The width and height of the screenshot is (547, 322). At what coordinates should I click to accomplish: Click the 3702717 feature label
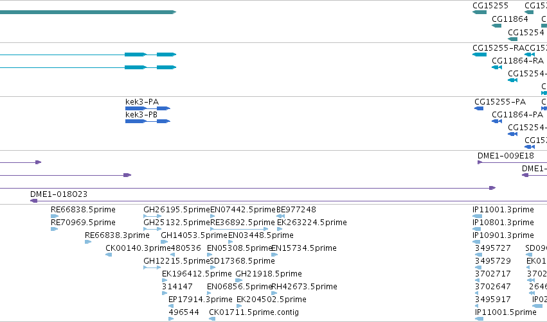[493, 274]
